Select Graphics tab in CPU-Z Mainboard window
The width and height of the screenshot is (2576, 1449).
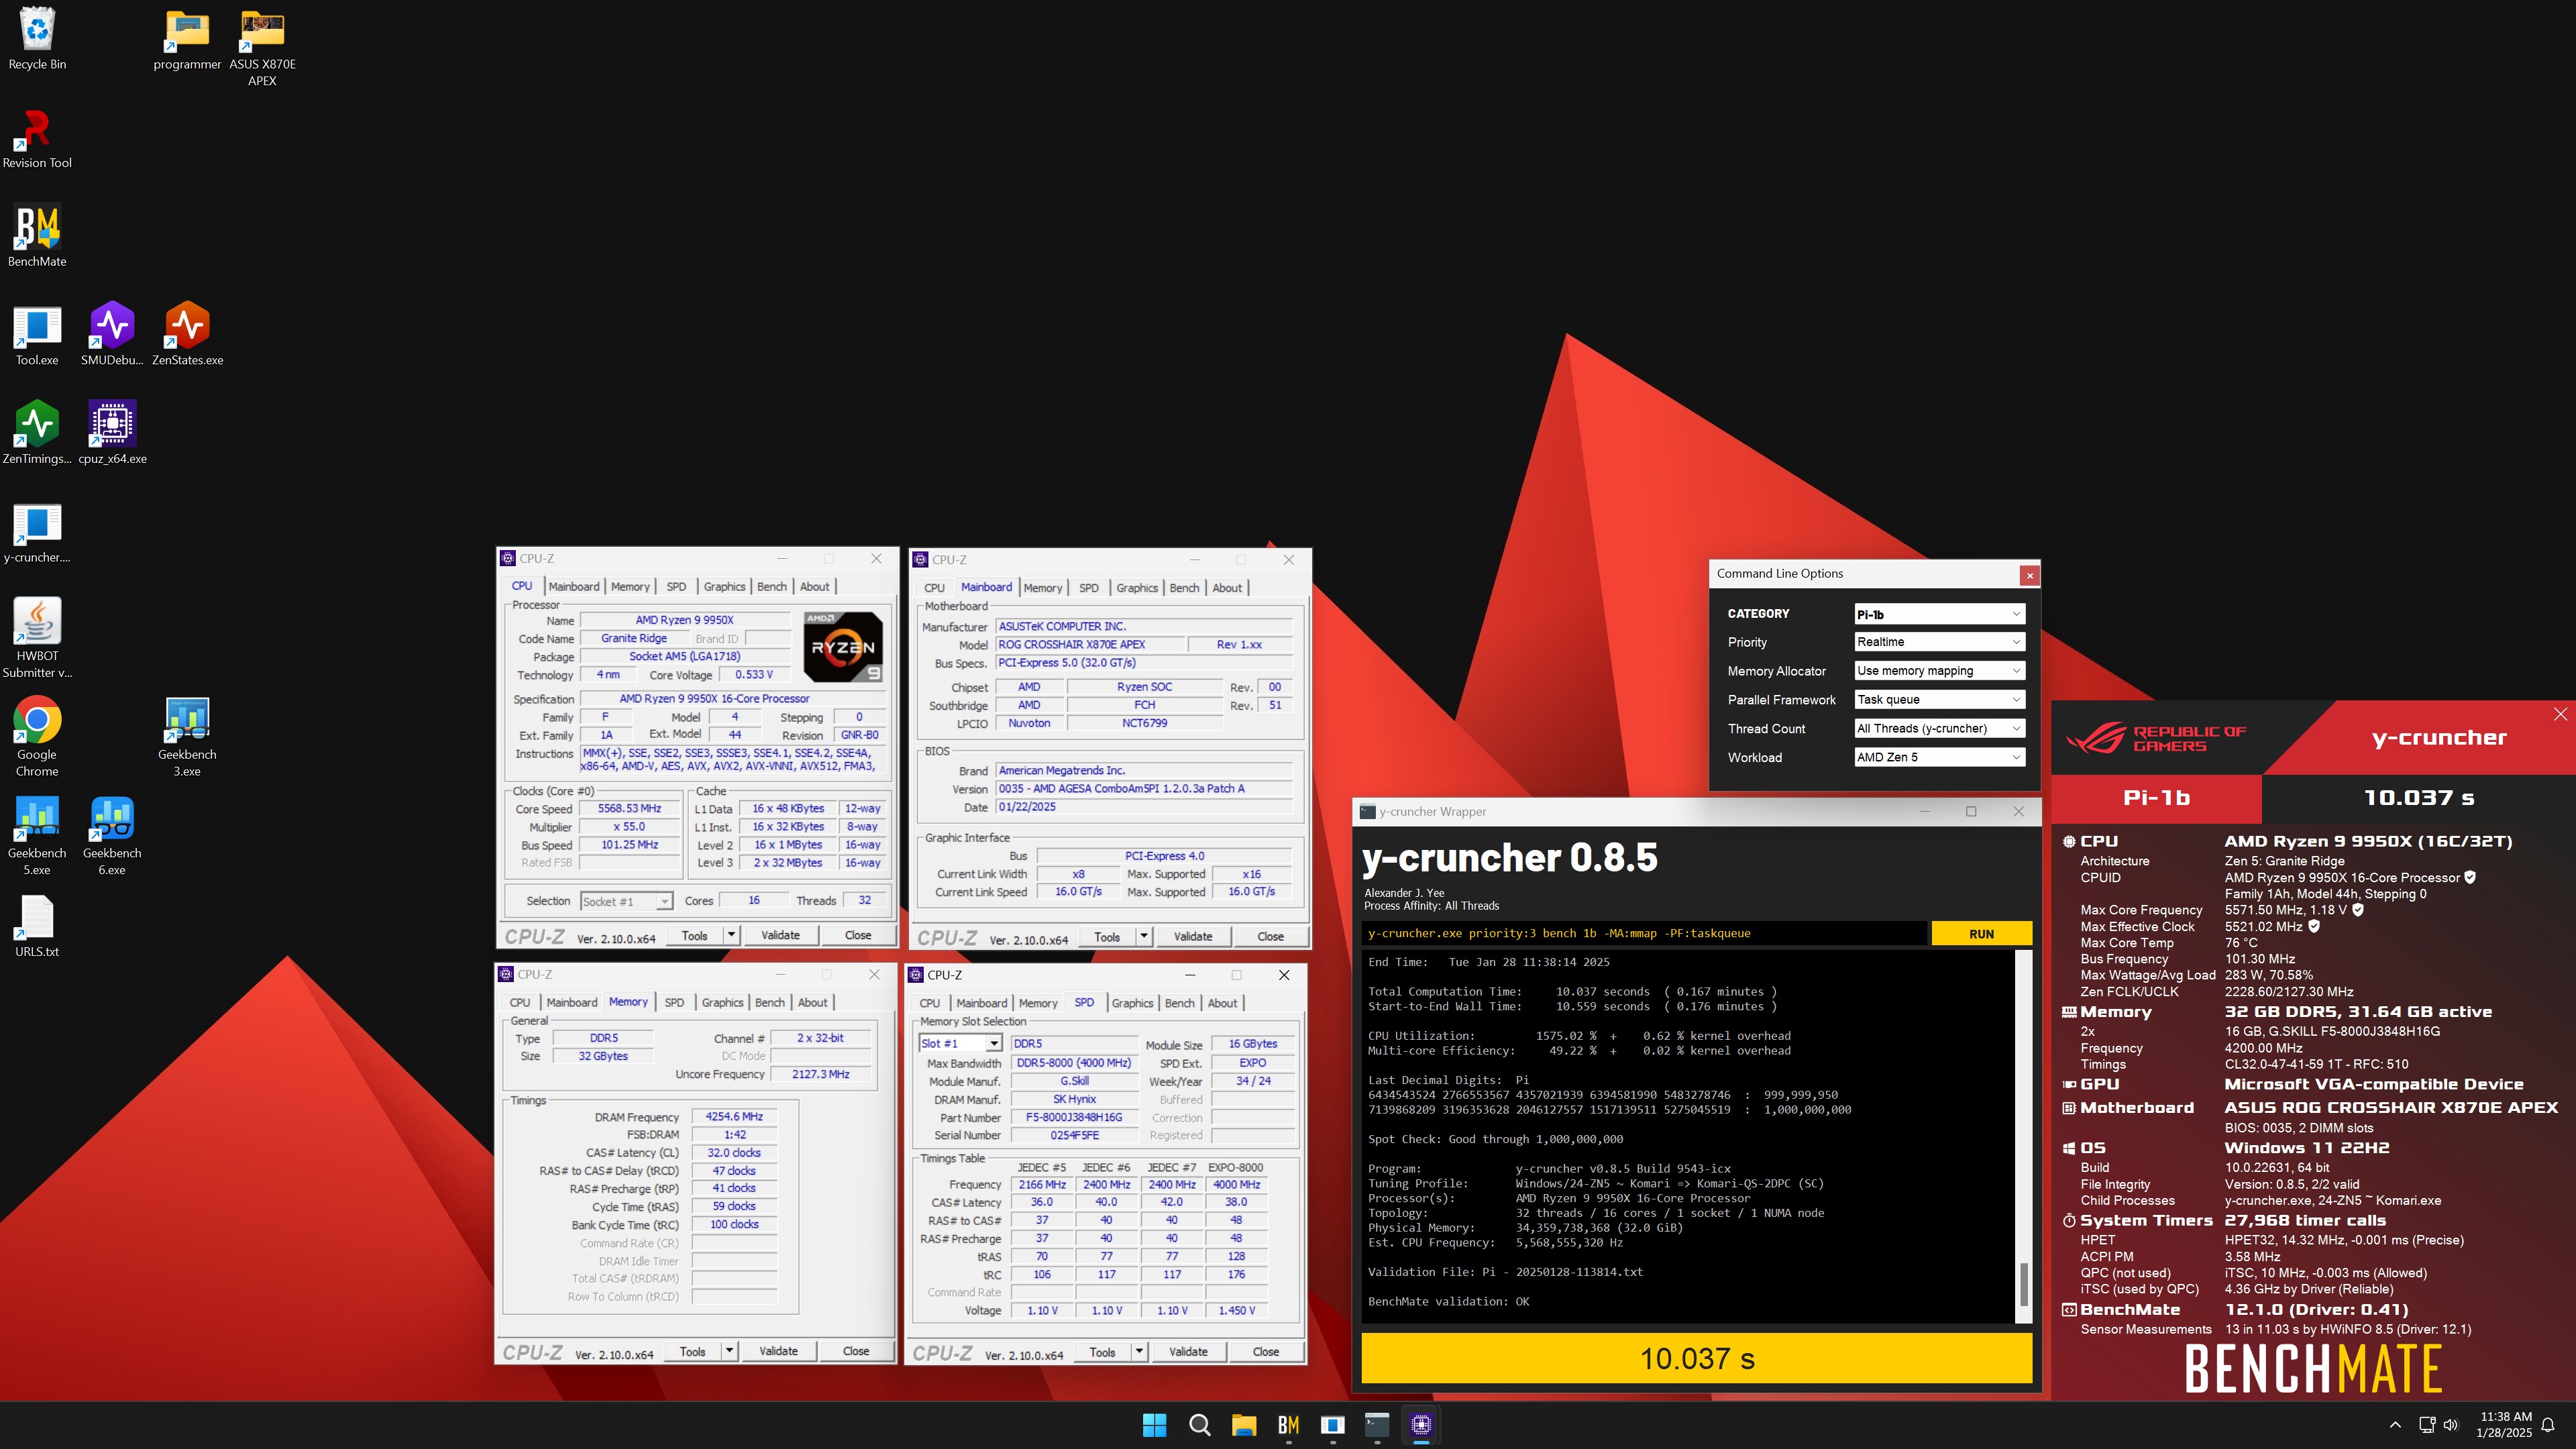click(x=1137, y=588)
